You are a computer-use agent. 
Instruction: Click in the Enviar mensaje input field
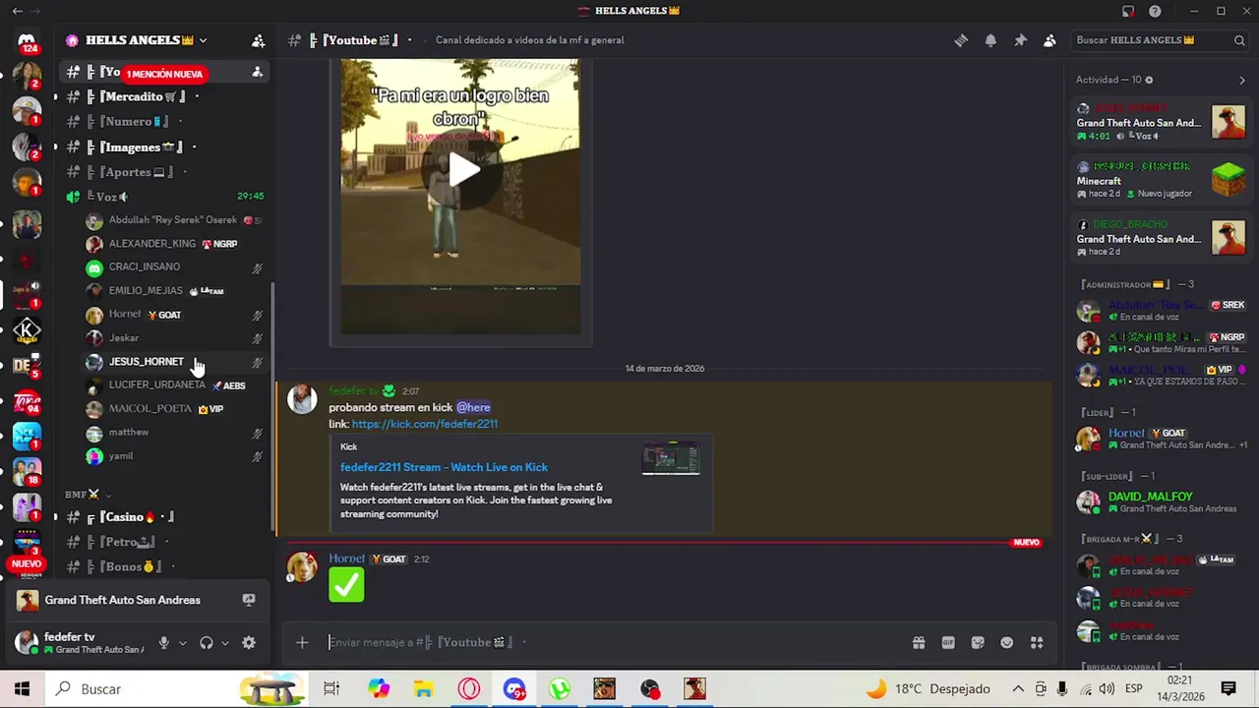[x=610, y=642]
